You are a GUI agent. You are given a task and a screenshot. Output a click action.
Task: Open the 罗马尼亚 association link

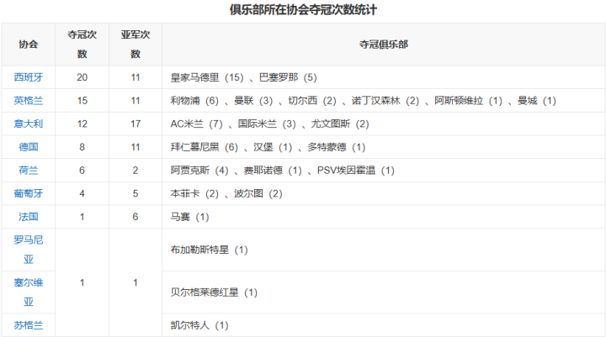(x=29, y=250)
